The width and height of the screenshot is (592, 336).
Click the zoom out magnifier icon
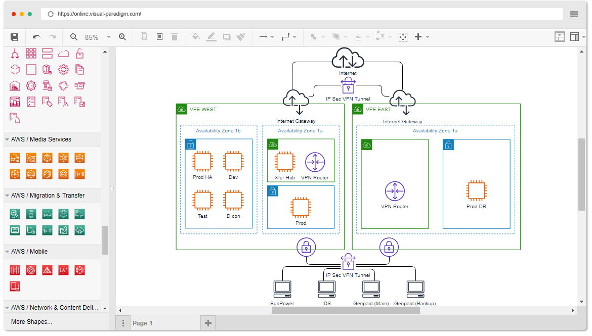tap(73, 37)
